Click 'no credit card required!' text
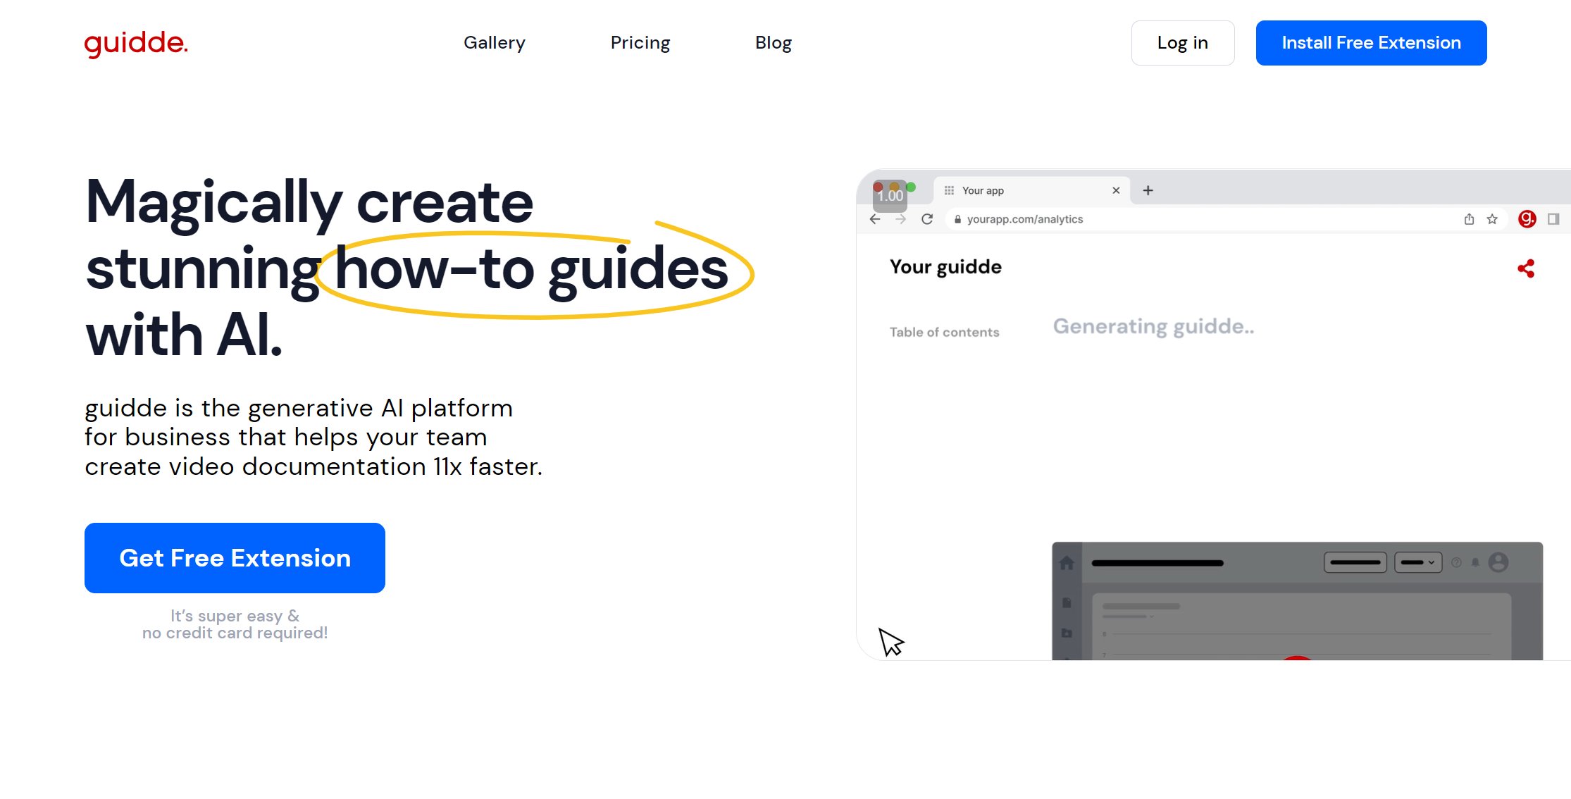Image resolution: width=1571 pixels, height=799 pixels. [x=235, y=633]
